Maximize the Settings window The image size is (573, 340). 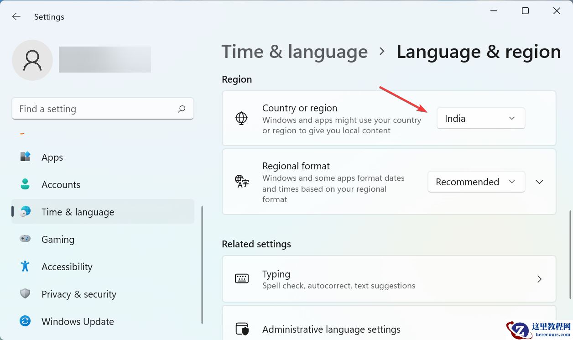525,11
